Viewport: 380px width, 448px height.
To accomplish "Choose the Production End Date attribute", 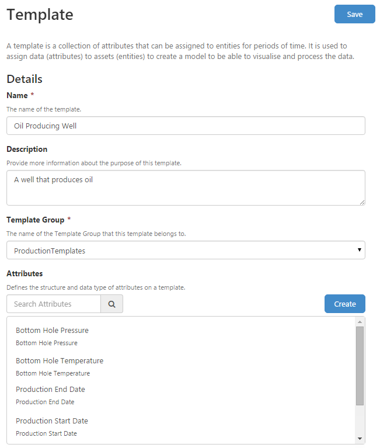I will click(50, 390).
